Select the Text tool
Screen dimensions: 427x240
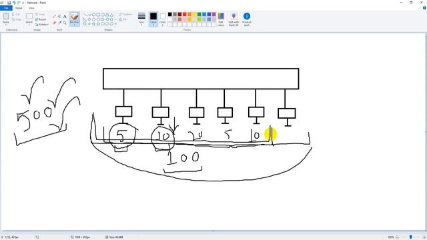(65, 17)
